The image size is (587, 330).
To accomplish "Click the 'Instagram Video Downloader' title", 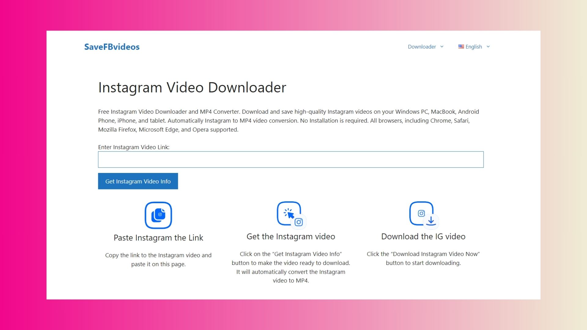I will coord(192,88).
